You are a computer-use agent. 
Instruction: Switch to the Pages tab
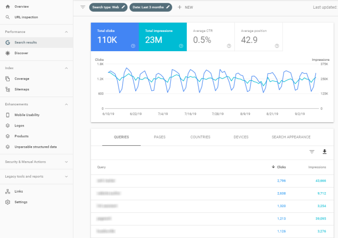click(159, 137)
